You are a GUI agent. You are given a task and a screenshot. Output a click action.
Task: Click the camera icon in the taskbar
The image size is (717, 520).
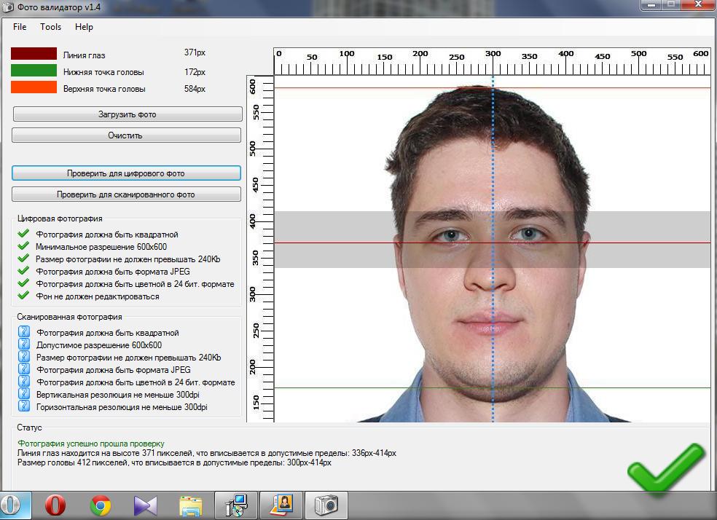(x=326, y=505)
